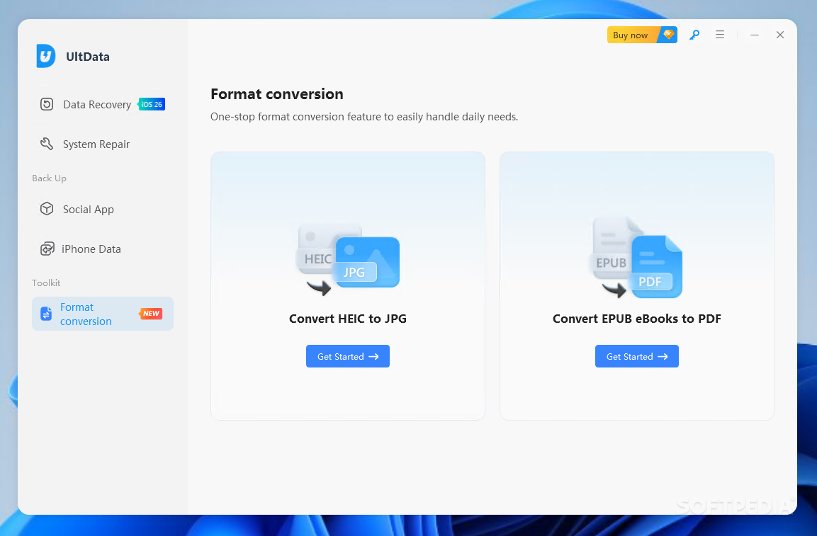Click the Format conversion heading

276,93
